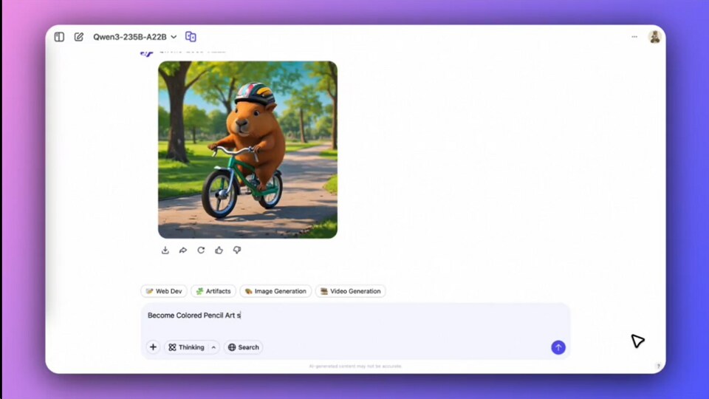
Task: Select the Web Dev mode chip
Action: pyautogui.click(x=164, y=291)
